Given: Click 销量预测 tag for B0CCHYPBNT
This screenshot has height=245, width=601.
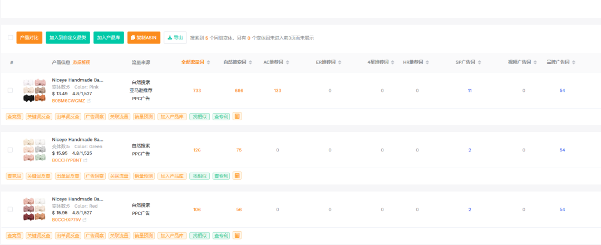Looking at the screenshot, I should pyautogui.click(x=144, y=176).
